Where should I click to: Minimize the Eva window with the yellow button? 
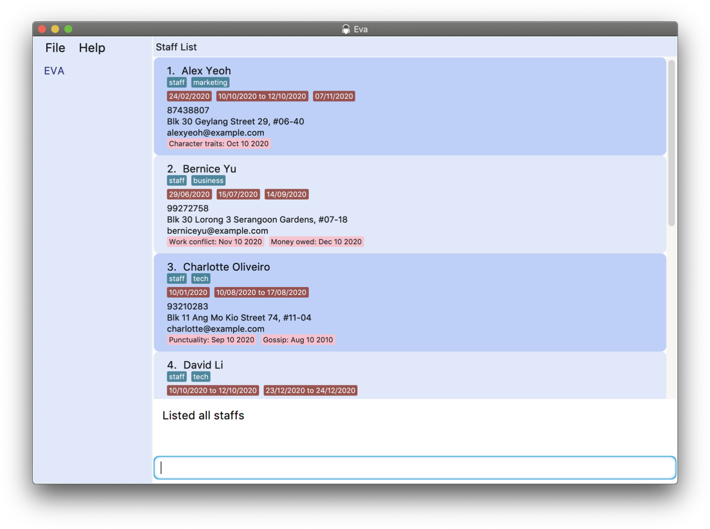pyautogui.click(x=55, y=29)
